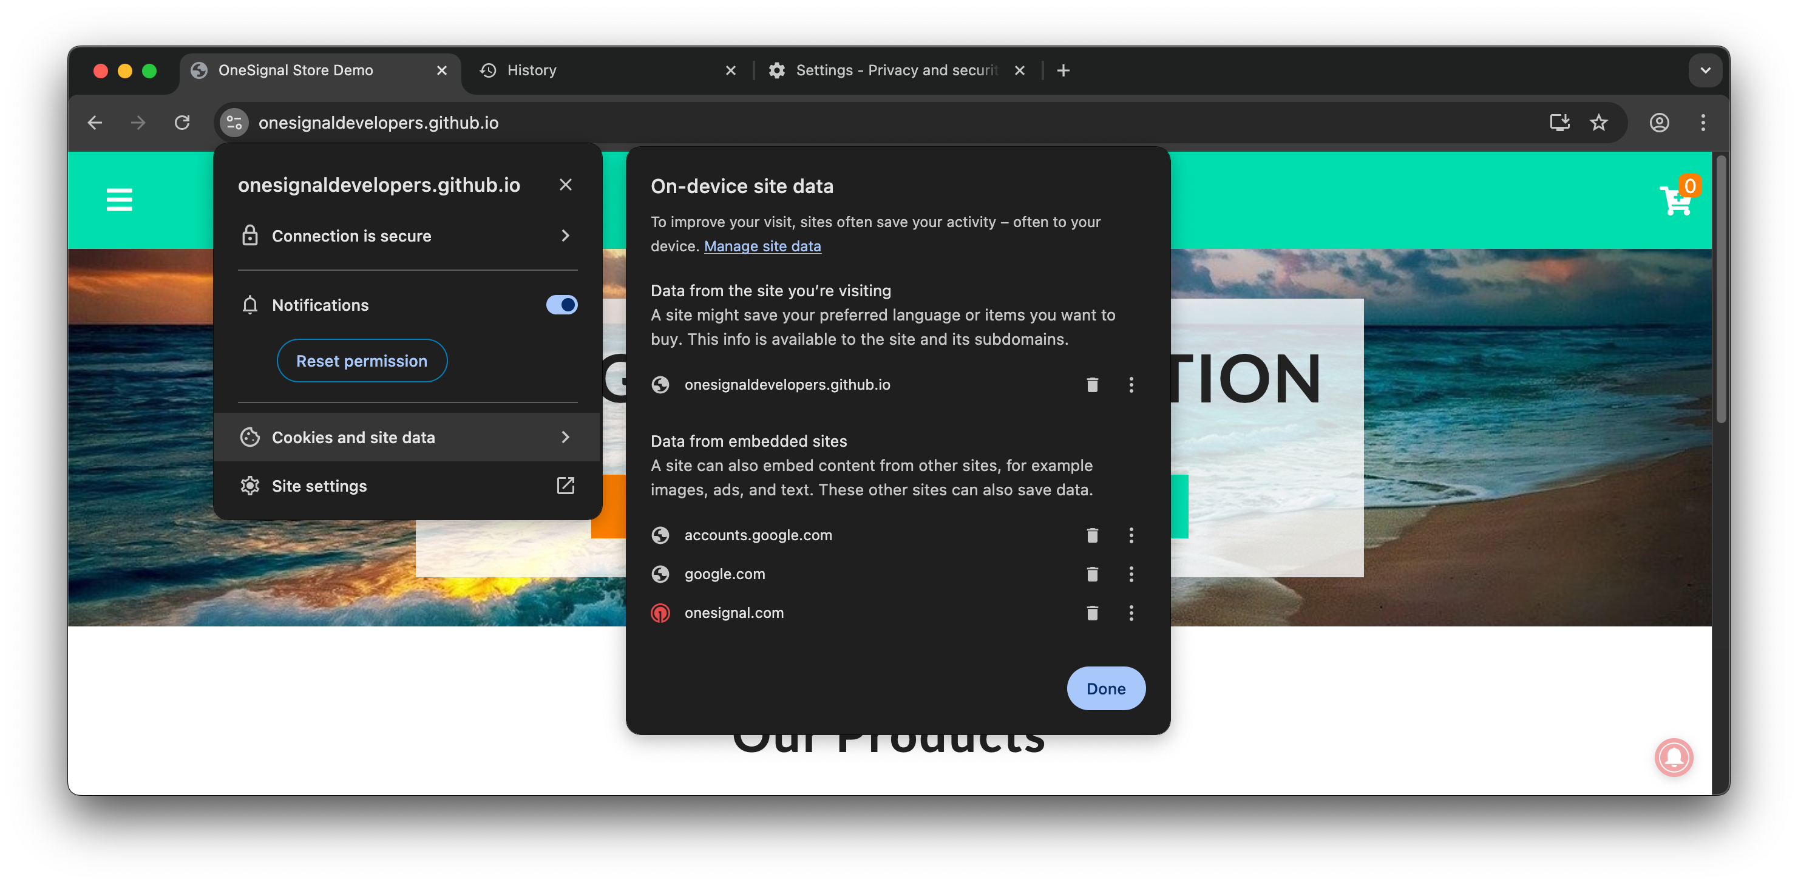The image size is (1798, 885).
Task: Click the Site settings gear icon
Action: point(250,486)
